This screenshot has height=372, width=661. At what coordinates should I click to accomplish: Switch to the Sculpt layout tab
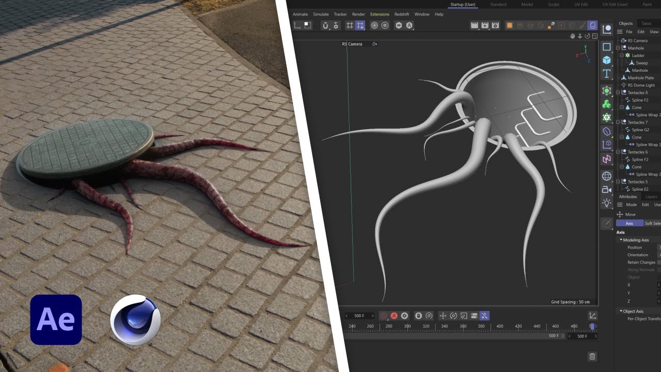[554, 5]
